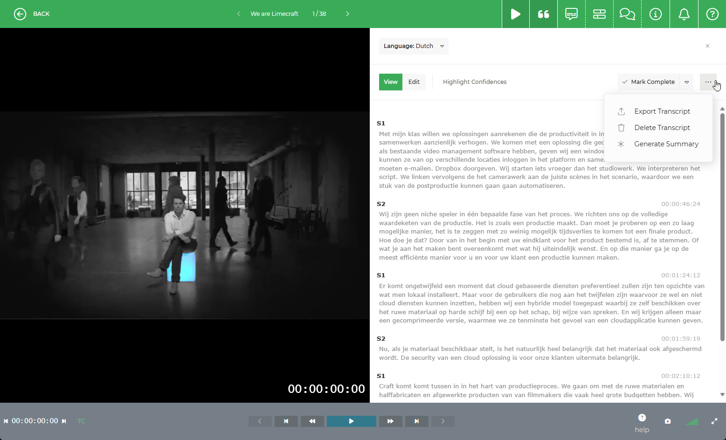Open notifications via the bell icon

tap(684, 14)
